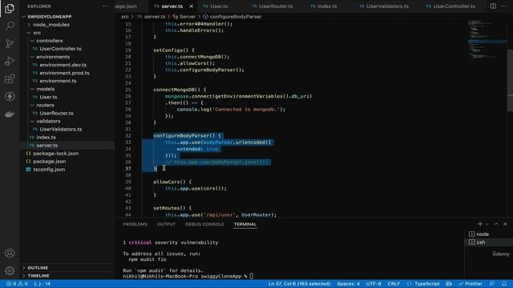Expand the node_modules folder
This screenshot has height=288, width=513.
(x=51, y=25)
